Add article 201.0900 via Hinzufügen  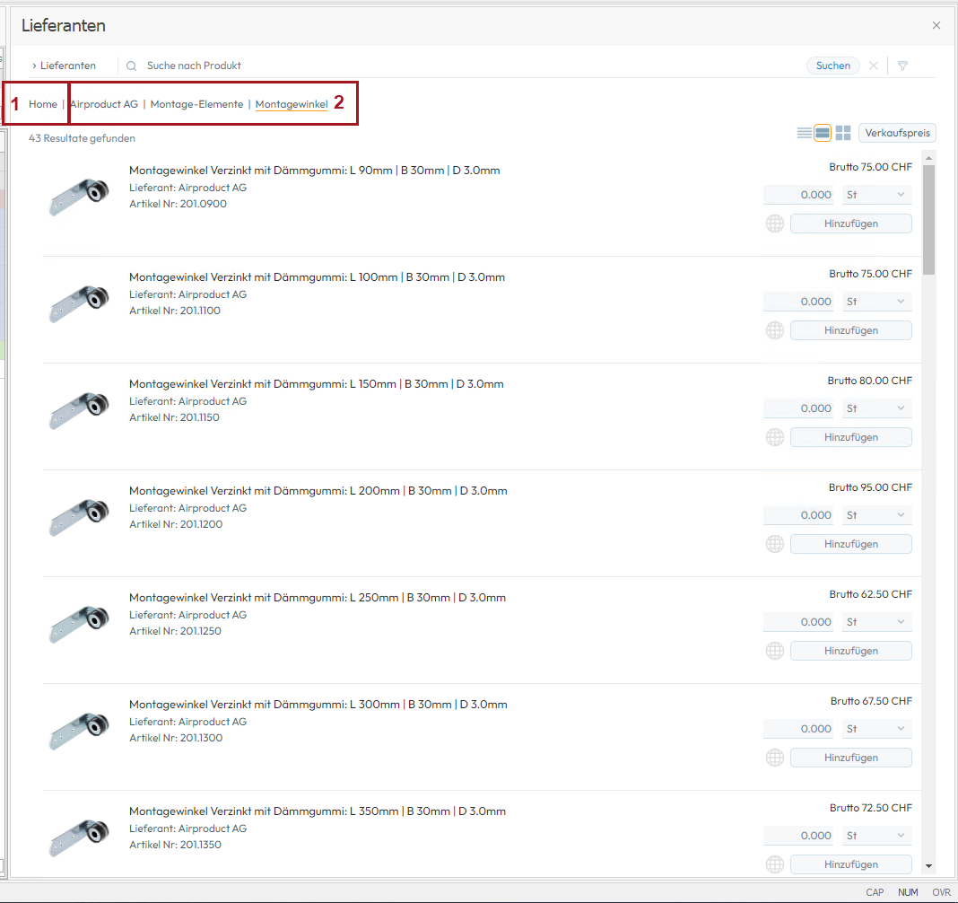850,224
